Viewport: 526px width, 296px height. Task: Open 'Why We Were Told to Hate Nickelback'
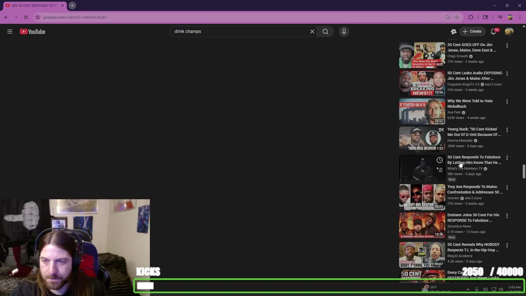(470, 104)
